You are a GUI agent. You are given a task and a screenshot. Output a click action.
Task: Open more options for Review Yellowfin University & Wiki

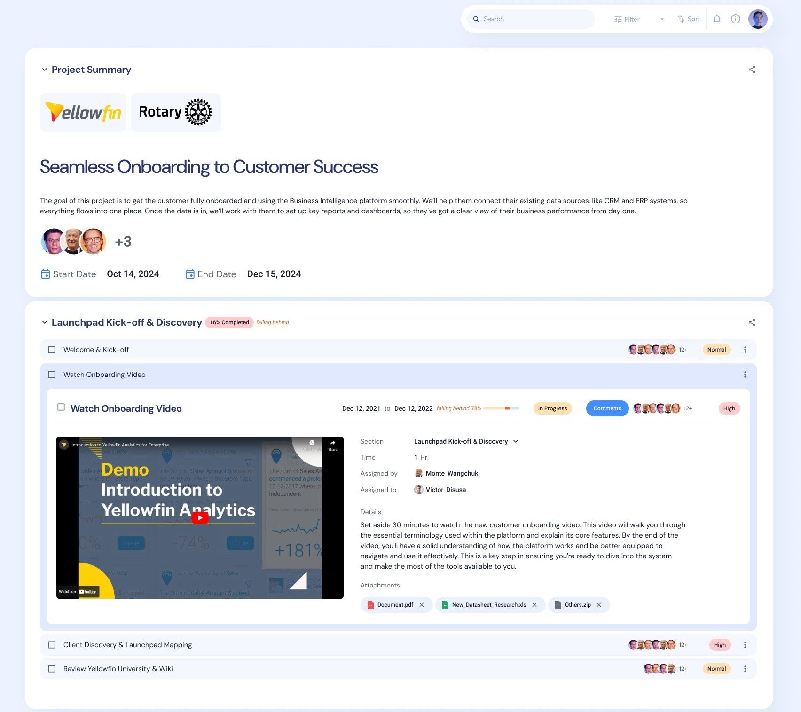coord(745,669)
